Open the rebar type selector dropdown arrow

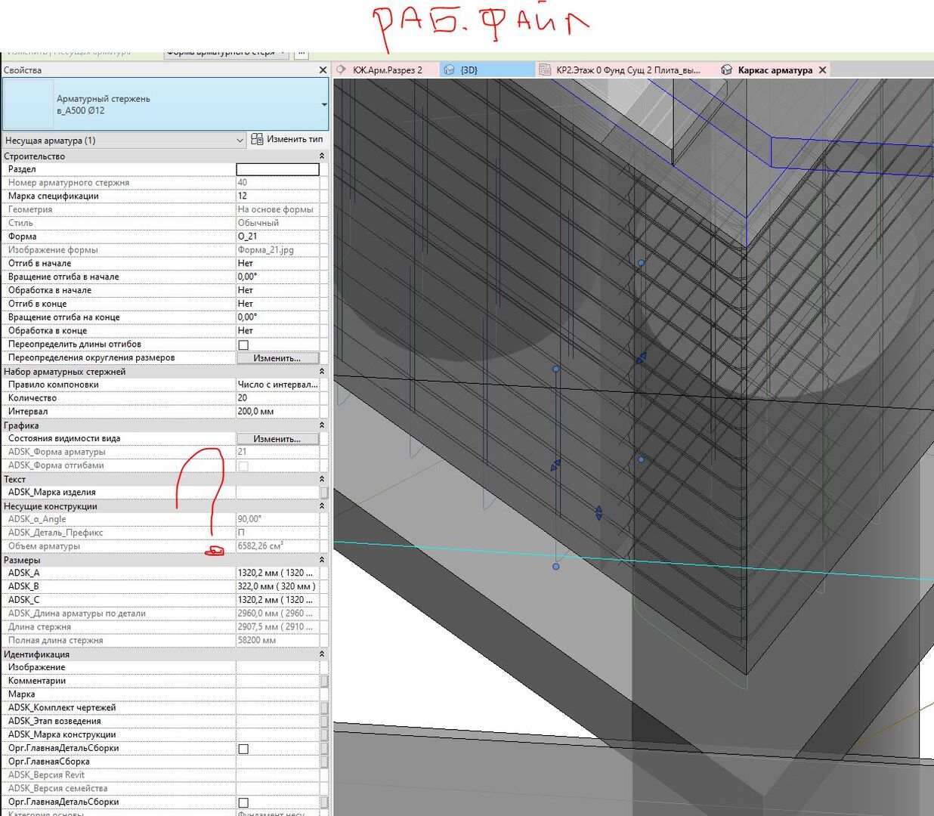324,104
